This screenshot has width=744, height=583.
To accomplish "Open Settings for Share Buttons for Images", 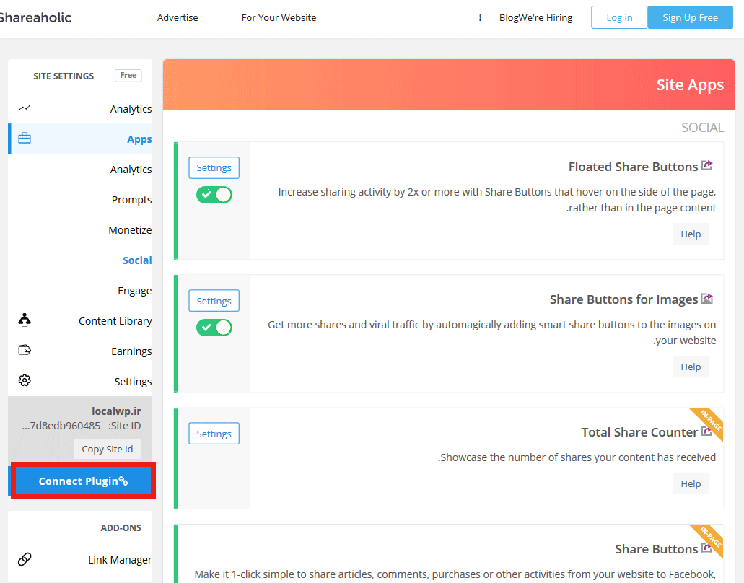I will click(x=214, y=301).
